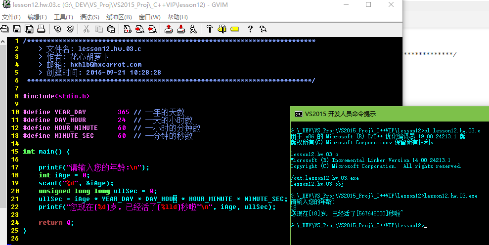Open the 帮助 menu
This screenshot has height=245, width=489.
(x=177, y=17)
